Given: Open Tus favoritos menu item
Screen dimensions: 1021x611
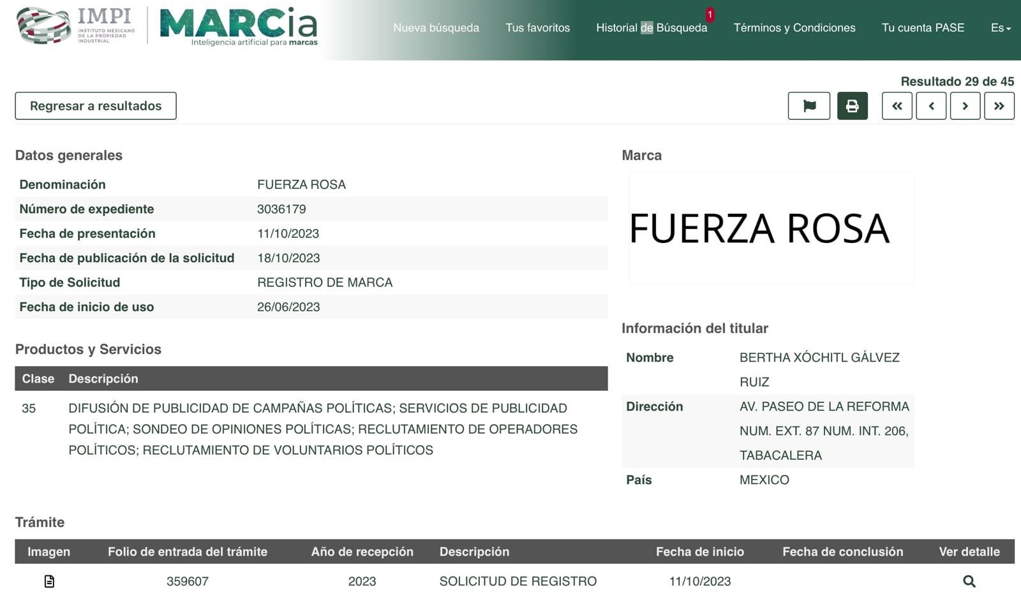Looking at the screenshot, I should coord(537,28).
